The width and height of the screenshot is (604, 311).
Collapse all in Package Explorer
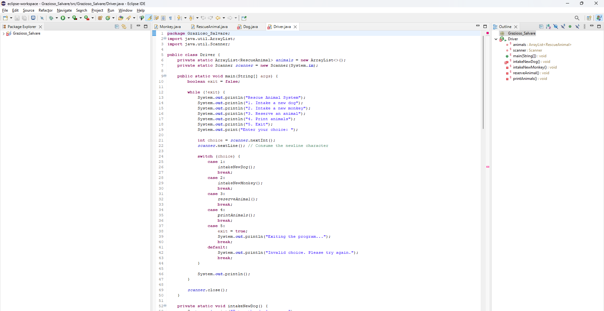click(117, 27)
